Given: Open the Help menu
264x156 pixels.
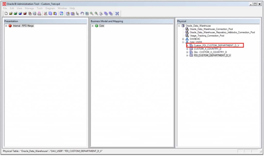Looking at the screenshot, I should click(x=72, y=8).
